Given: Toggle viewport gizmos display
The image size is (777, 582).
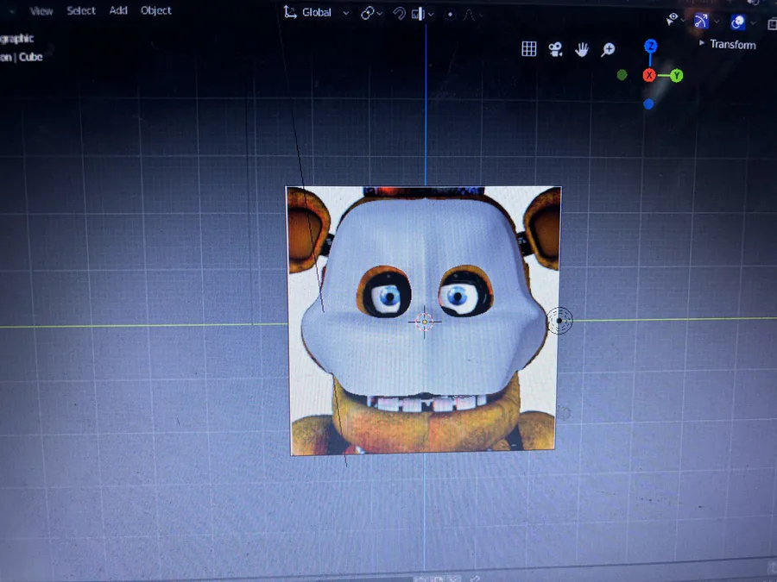Looking at the screenshot, I should [701, 21].
